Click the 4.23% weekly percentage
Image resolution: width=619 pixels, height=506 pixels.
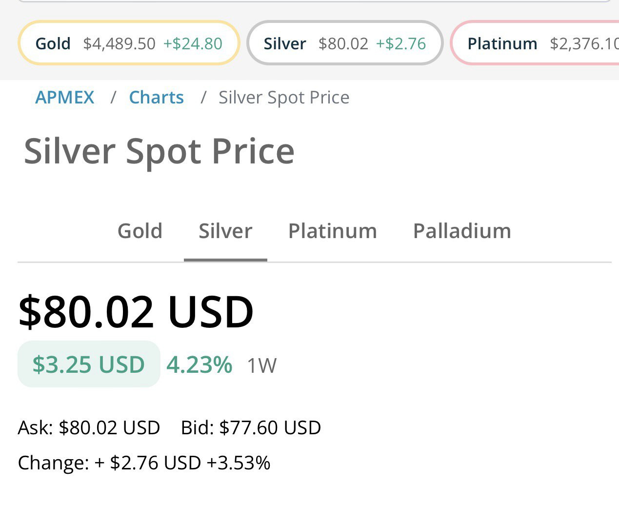(200, 364)
